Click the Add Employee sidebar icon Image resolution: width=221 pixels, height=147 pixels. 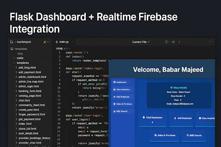[114, 97]
